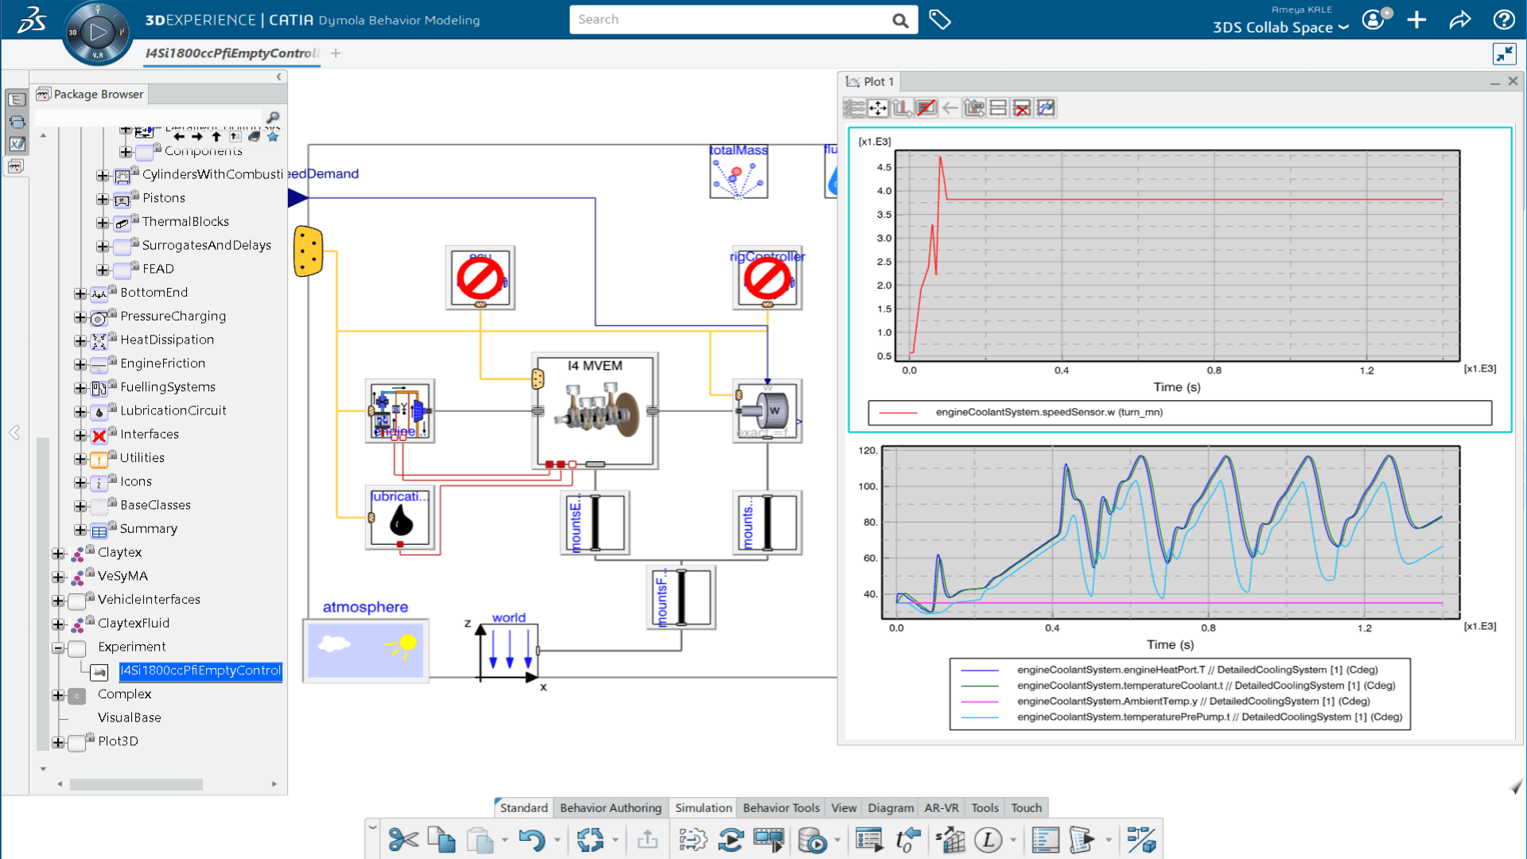Expand the Claytex library node
This screenshot has width=1527, height=859.
(x=57, y=554)
